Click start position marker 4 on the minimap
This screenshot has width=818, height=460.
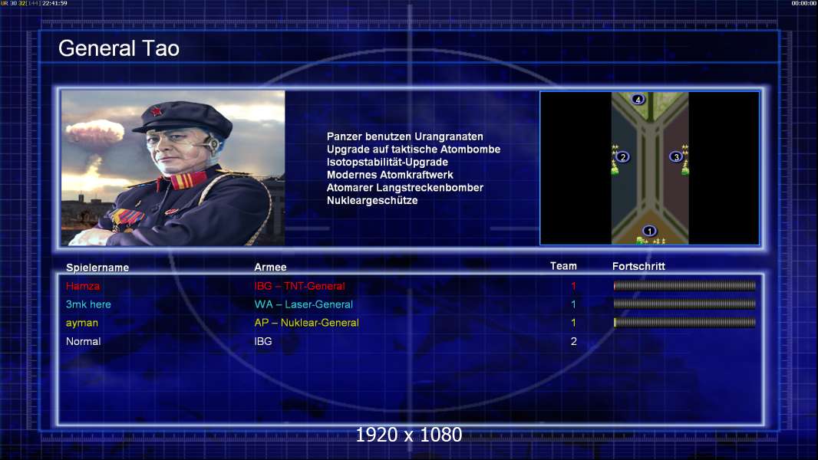point(638,99)
